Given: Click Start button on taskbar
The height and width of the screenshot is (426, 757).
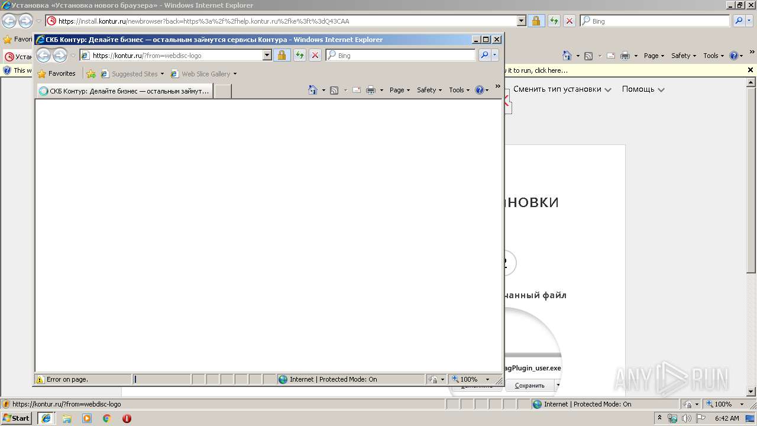Looking at the screenshot, I should pyautogui.click(x=17, y=418).
